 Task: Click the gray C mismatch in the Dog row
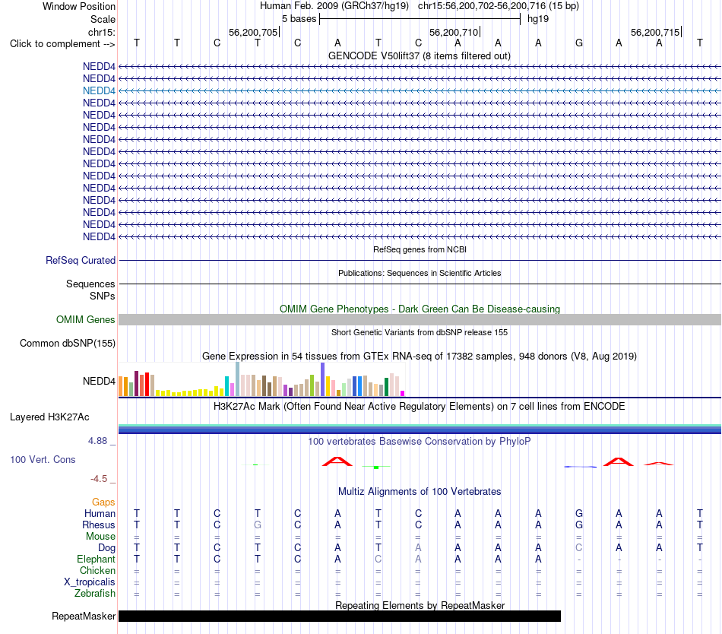pyautogui.click(x=579, y=547)
